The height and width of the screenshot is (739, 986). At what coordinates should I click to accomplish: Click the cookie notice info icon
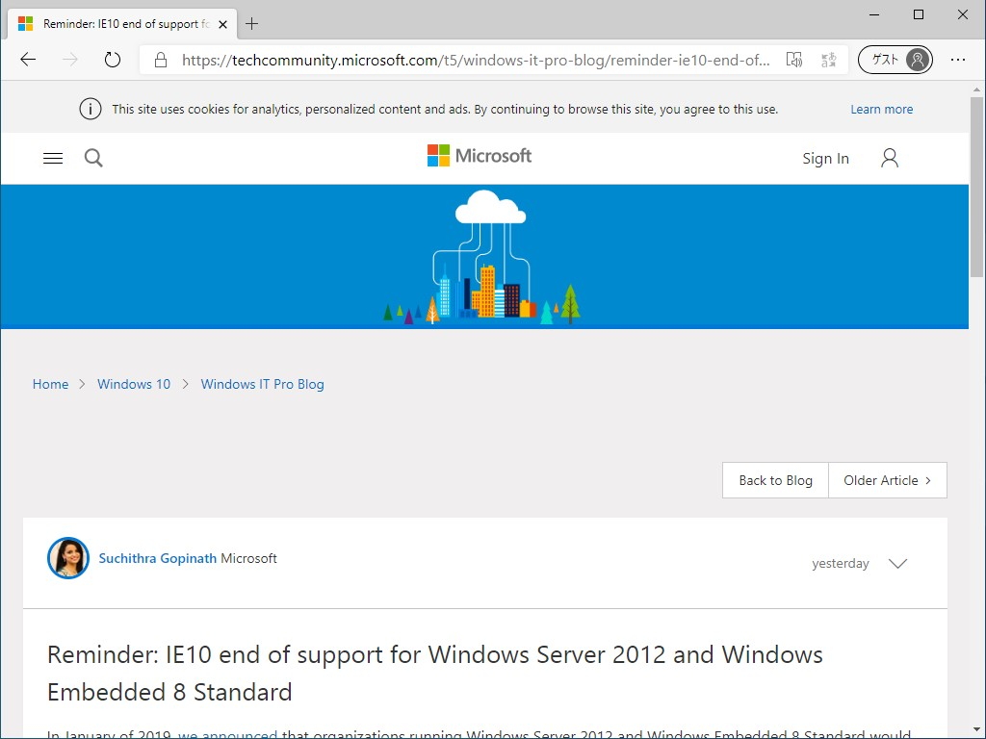90,108
